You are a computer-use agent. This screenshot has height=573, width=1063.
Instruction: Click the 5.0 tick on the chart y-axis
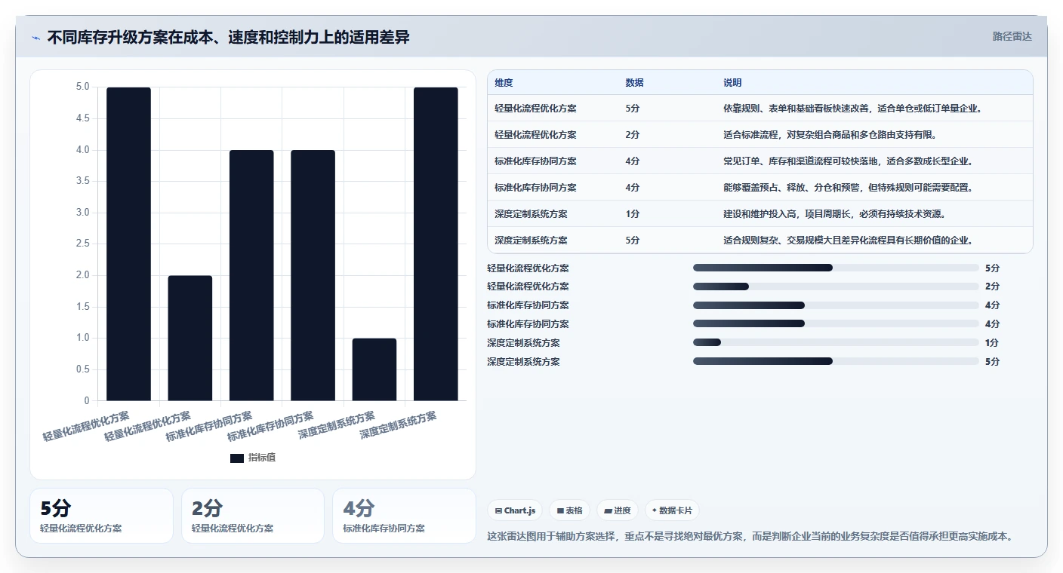(82, 87)
